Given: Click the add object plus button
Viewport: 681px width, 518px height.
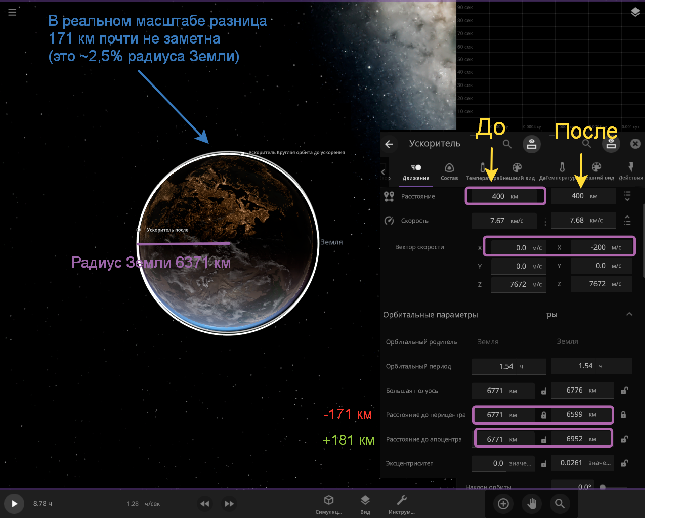Looking at the screenshot, I should [503, 503].
